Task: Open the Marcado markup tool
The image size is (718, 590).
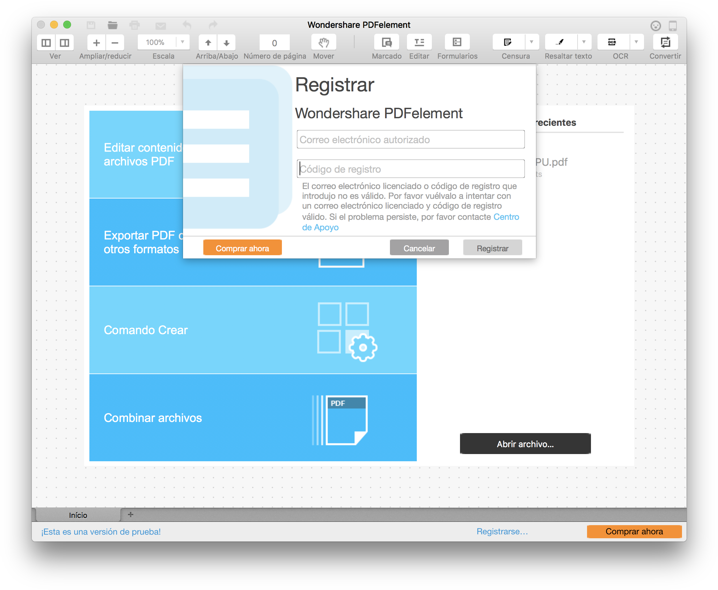Action: coord(387,43)
